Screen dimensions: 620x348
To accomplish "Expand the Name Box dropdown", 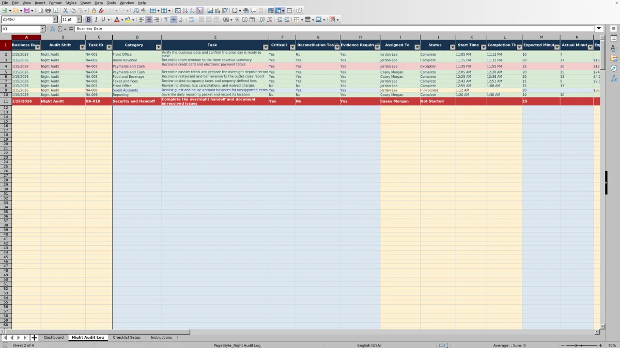I will tap(42, 29).
